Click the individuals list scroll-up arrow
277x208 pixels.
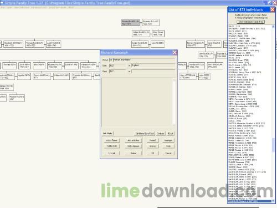tap(273, 27)
